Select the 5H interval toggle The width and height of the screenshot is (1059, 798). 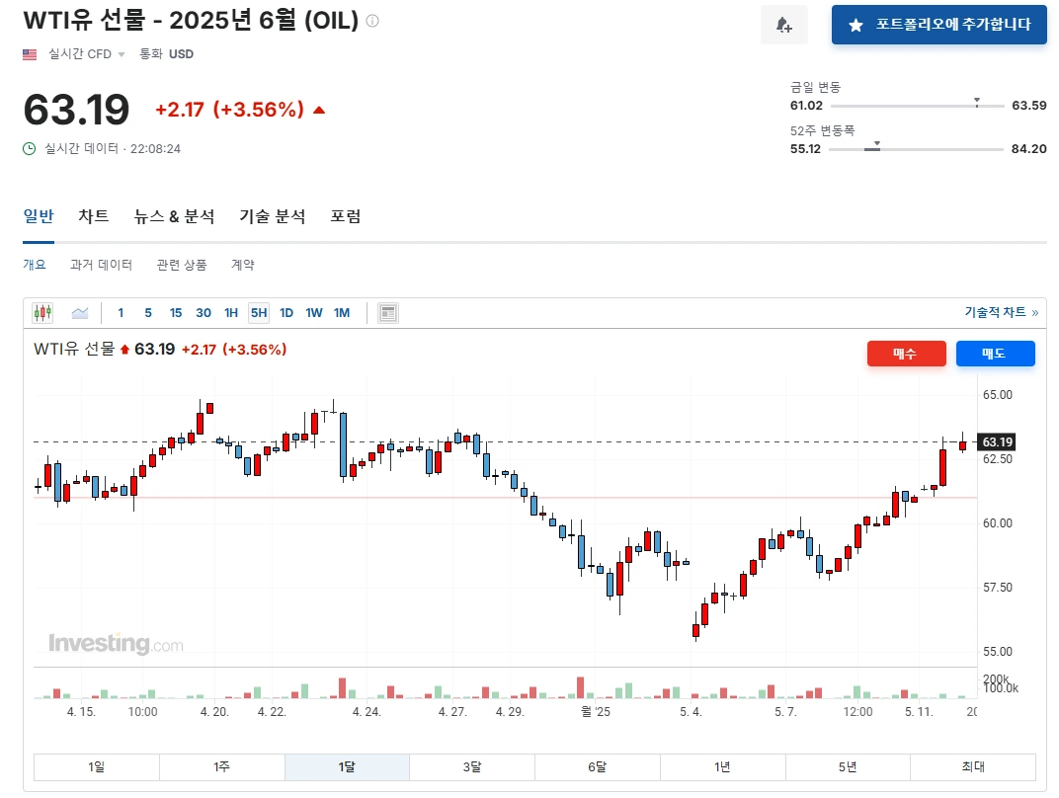pos(259,313)
